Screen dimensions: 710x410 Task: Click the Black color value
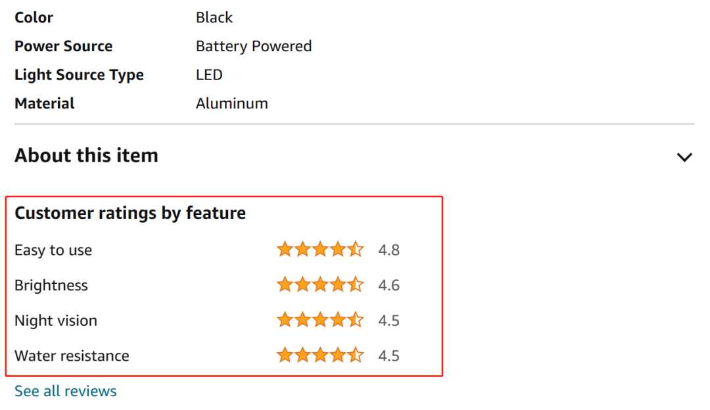[x=214, y=18]
